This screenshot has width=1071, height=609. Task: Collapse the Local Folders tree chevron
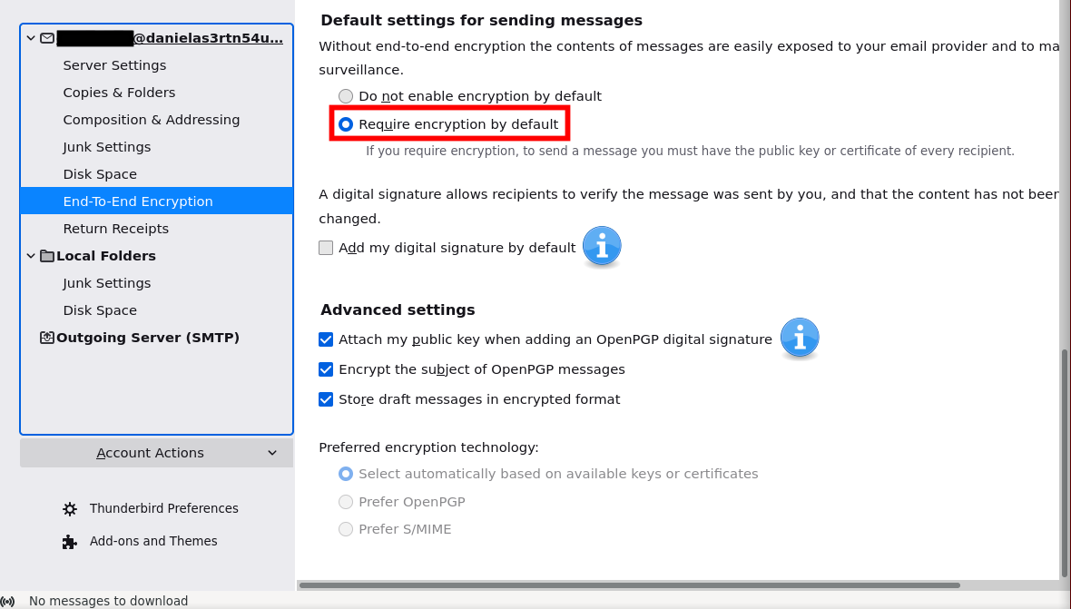pyautogui.click(x=31, y=256)
